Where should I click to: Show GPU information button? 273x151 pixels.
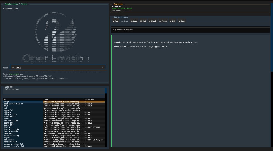pos(173,21)
